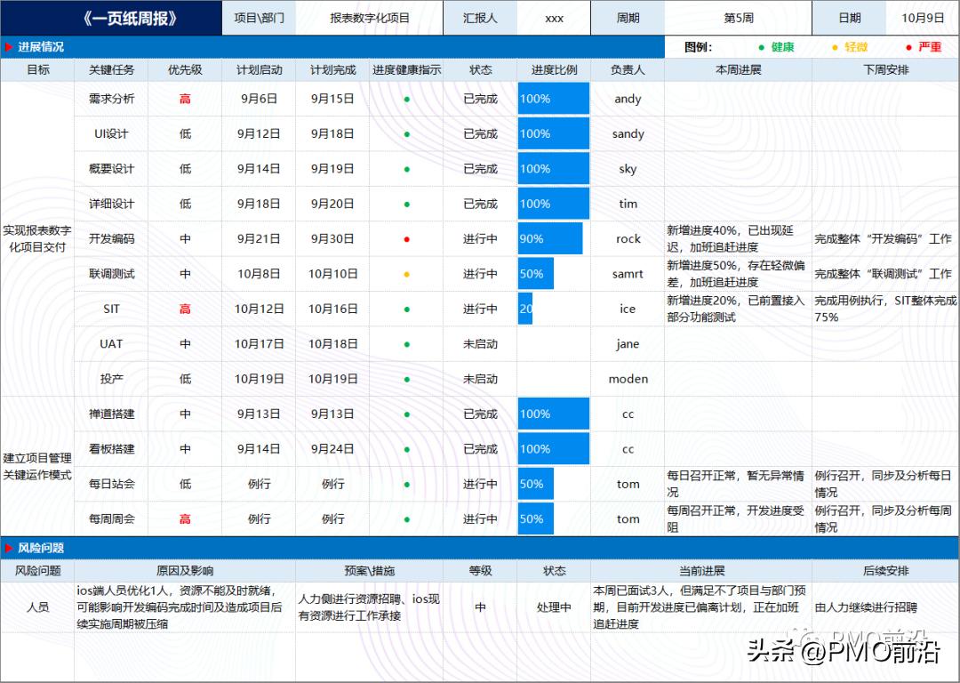Click the status indicator for 每周周会

[x=405, y=518]
